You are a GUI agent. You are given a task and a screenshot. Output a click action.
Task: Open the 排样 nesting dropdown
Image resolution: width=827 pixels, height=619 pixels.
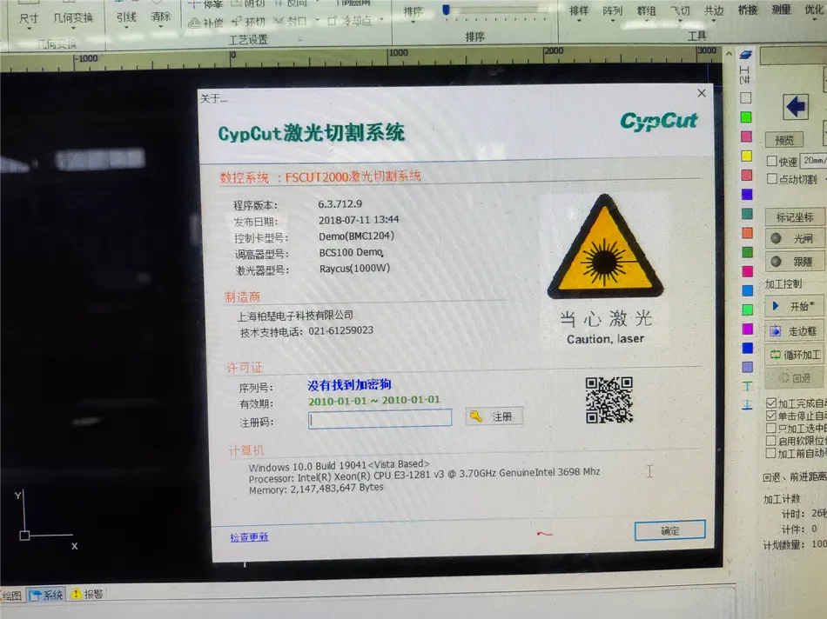coord(579,11)
